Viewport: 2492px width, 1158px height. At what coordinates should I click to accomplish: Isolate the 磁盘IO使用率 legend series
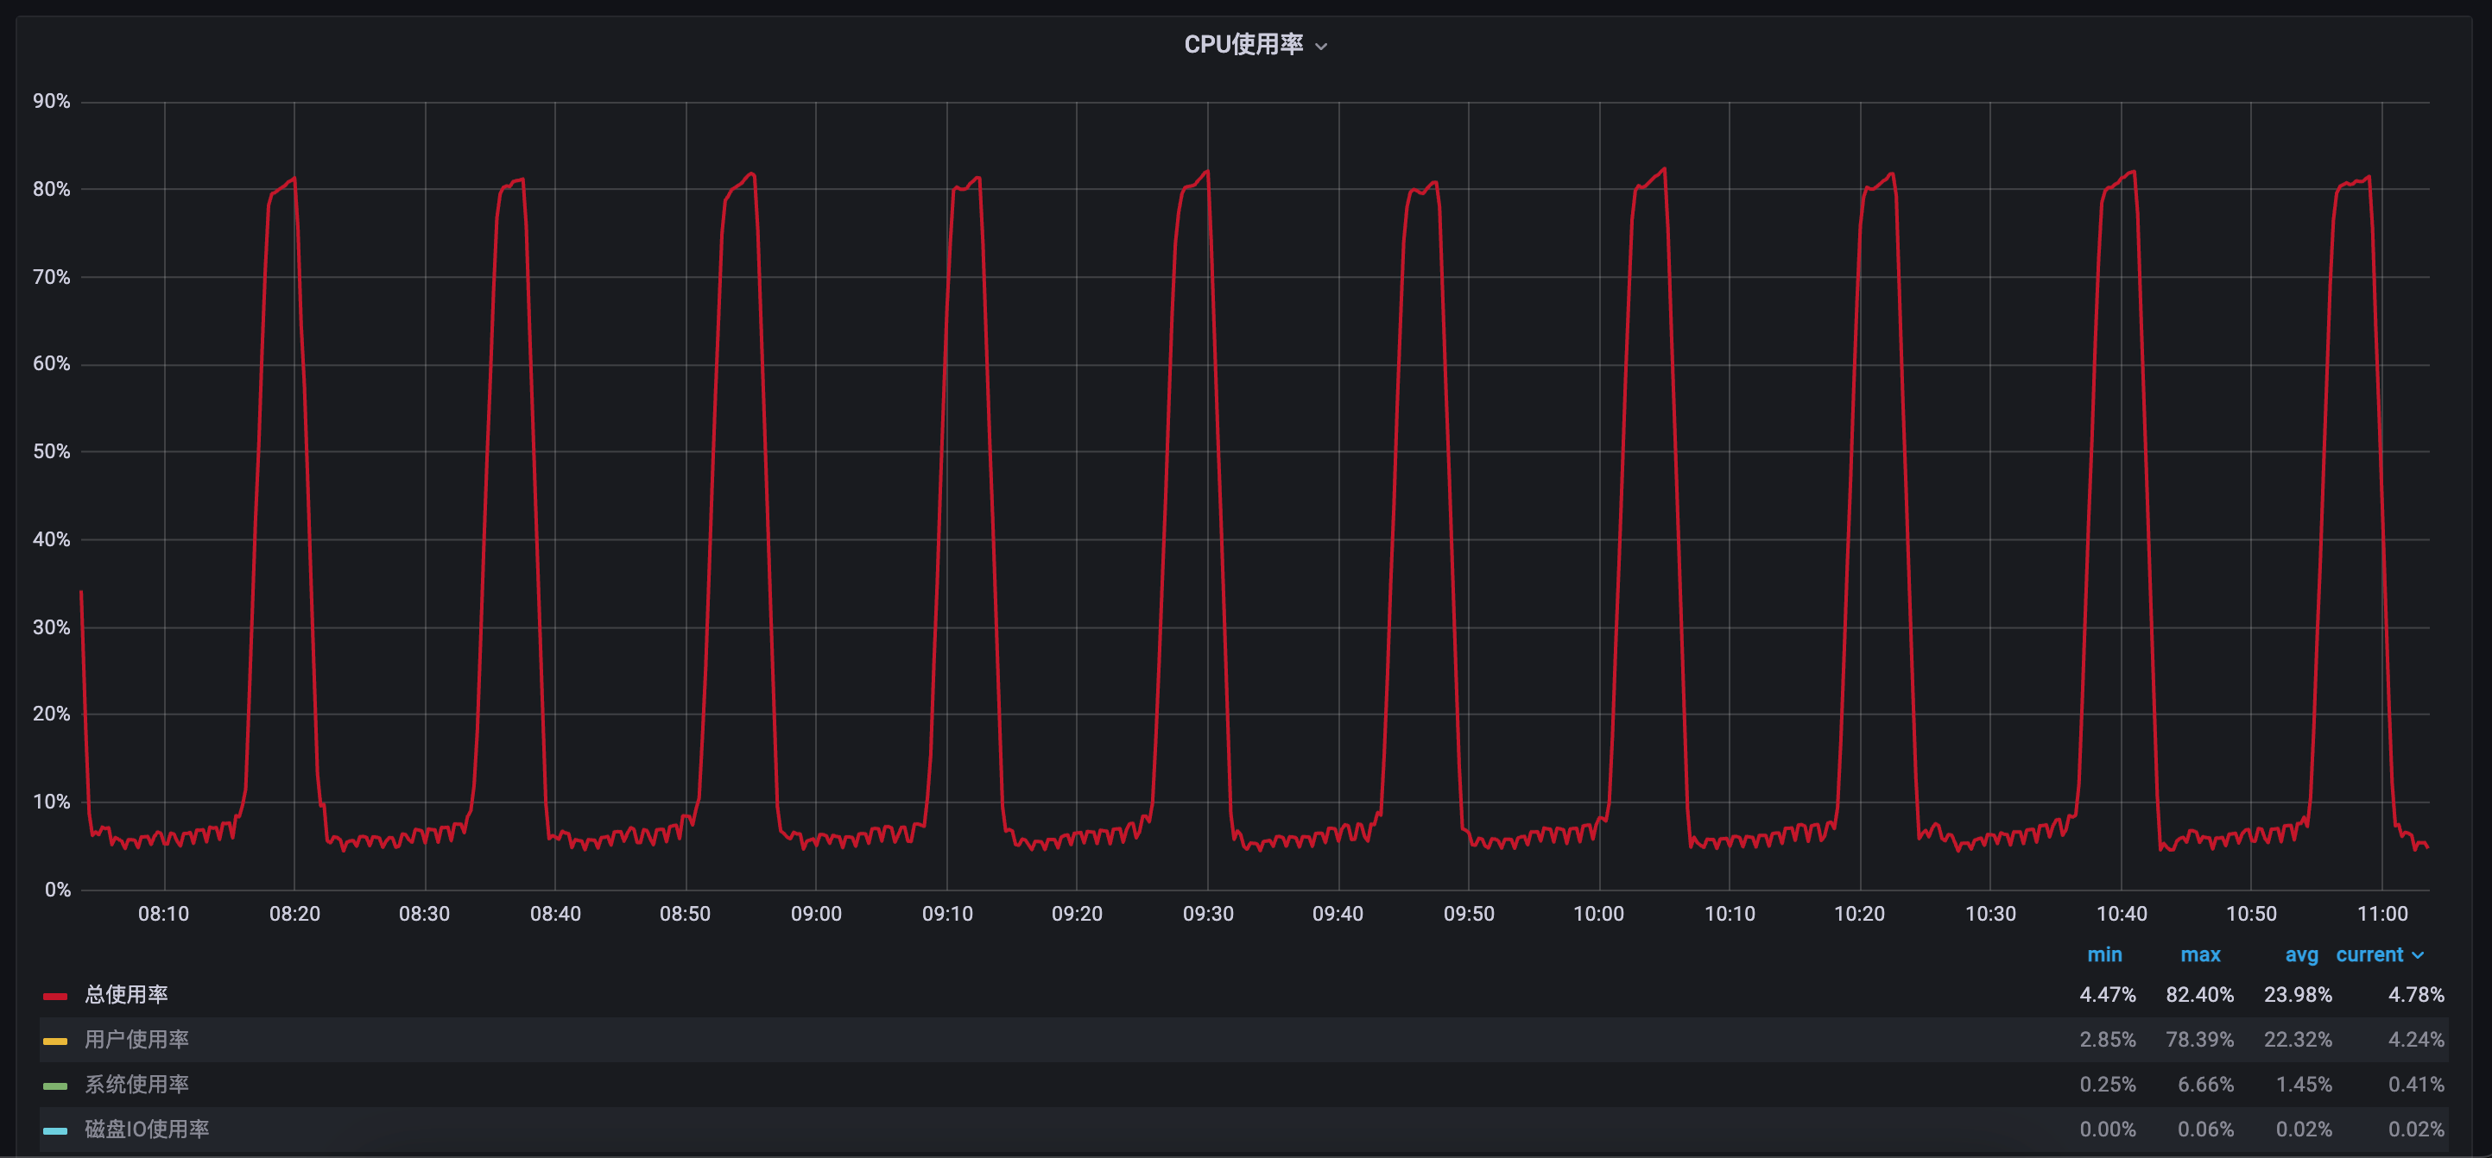(x=147, y=1129)
